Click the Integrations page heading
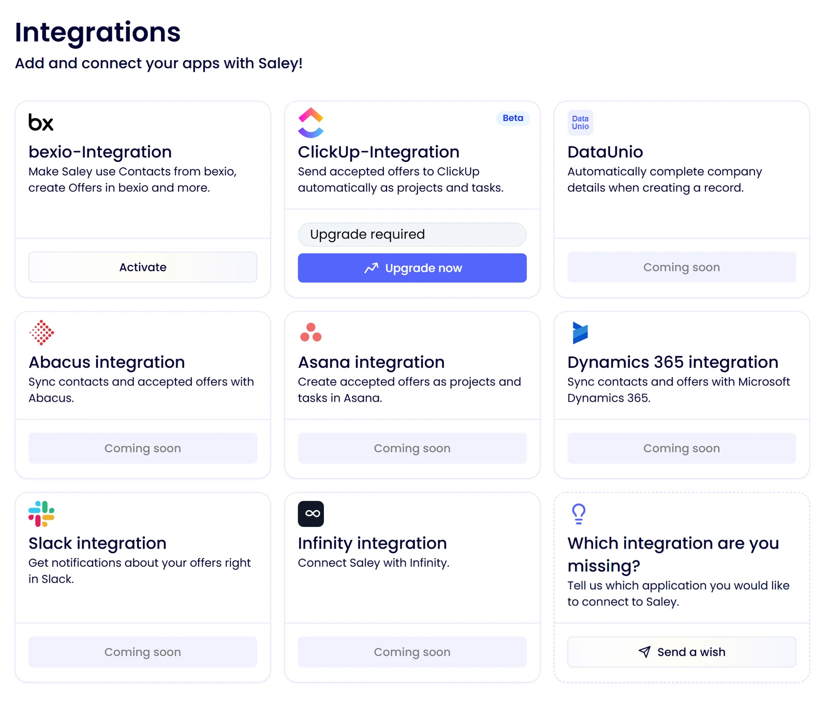This screenshot has width=828, height=708. [x=98, y=32]
